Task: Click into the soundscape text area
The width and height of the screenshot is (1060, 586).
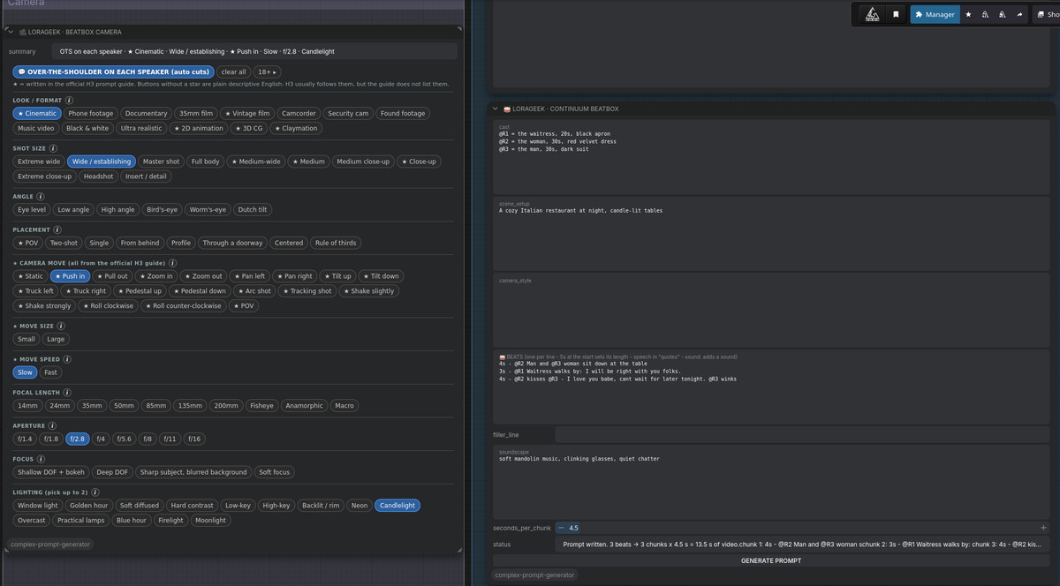Action: pos(771,482)
